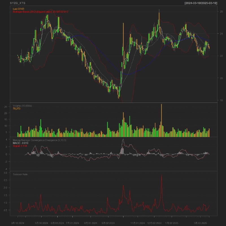Image resolution: width=226 pixels, height=226 pixels.
Task: Click the 3月 18 2024 start date label
Action: coord(18,223)
